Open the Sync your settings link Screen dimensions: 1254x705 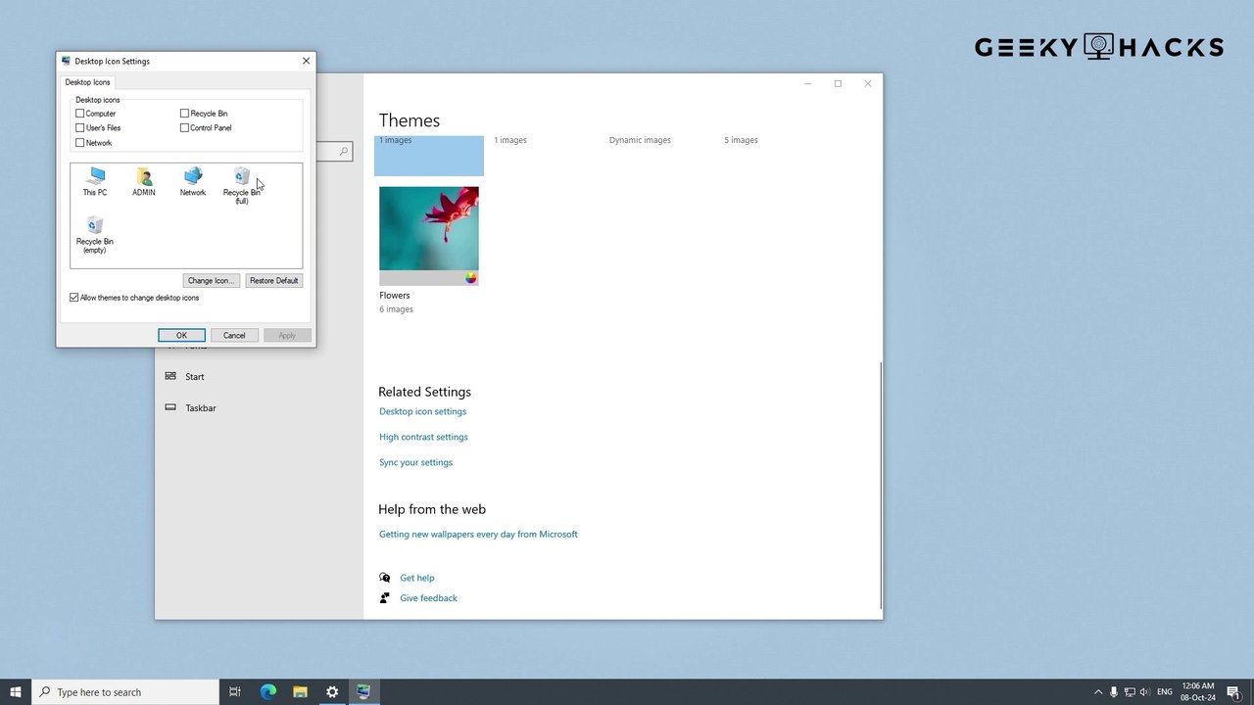coord(416,462)
